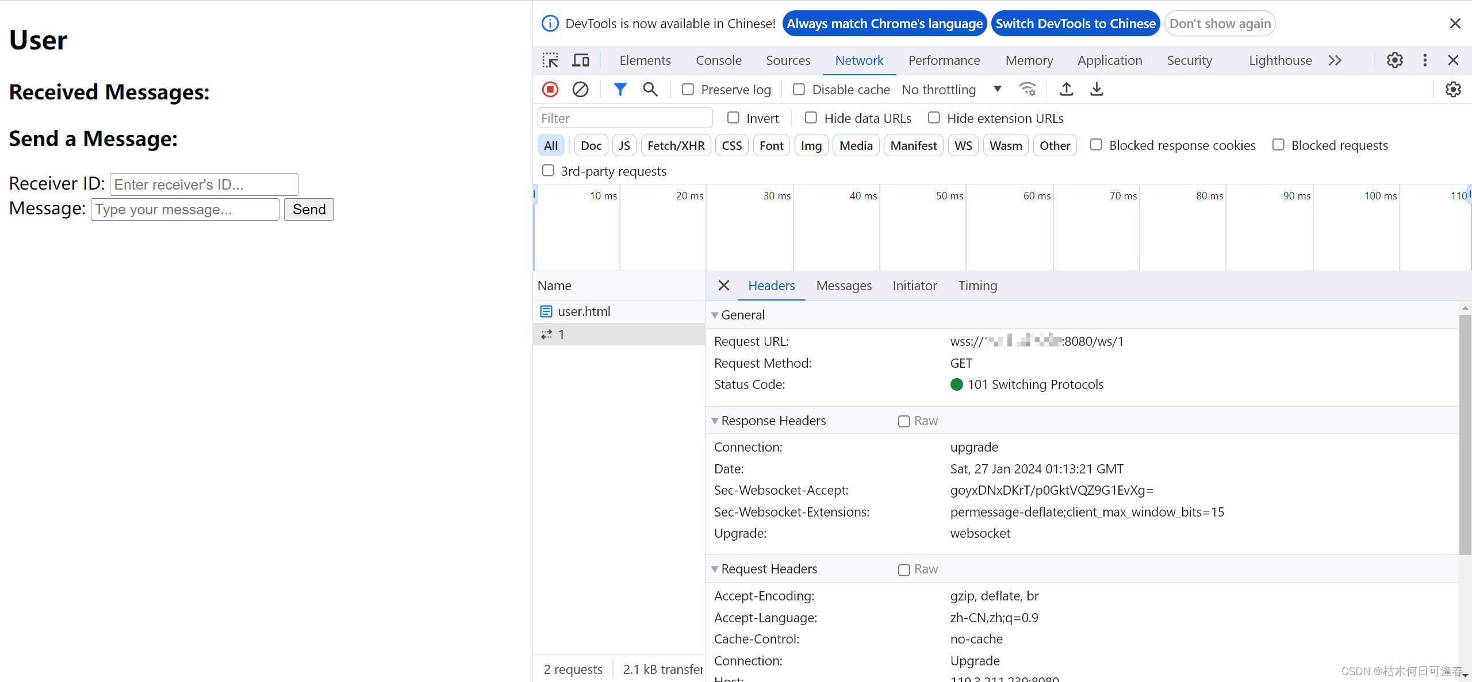The height and width of the screenshot is (682, 1472).
Task: Open the Memory tab
Action: coord(1029,60)
